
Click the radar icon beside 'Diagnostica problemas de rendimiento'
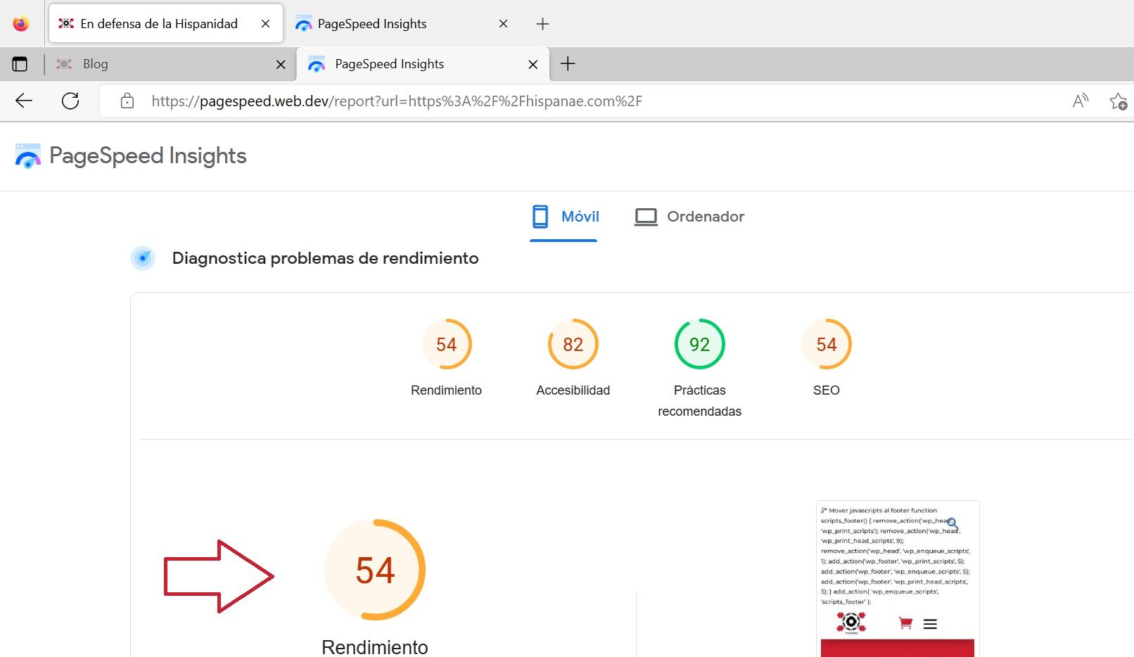143,258
